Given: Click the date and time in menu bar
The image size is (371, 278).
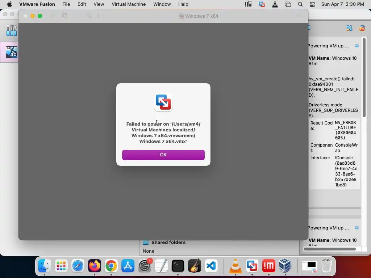Looking at the screenshot, I should (x=343, y=4).
